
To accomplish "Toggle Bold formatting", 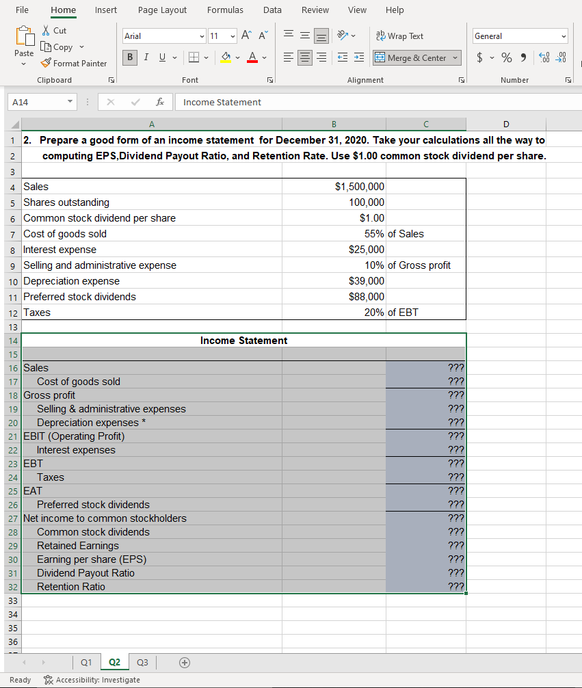I will tap(130, 57).
